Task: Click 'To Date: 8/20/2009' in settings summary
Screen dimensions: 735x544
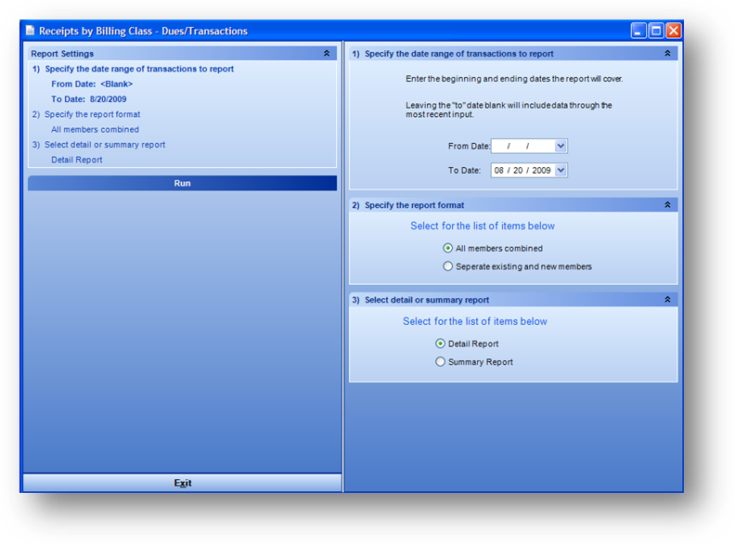Action: pyautogui.click(x=88, y=99)
